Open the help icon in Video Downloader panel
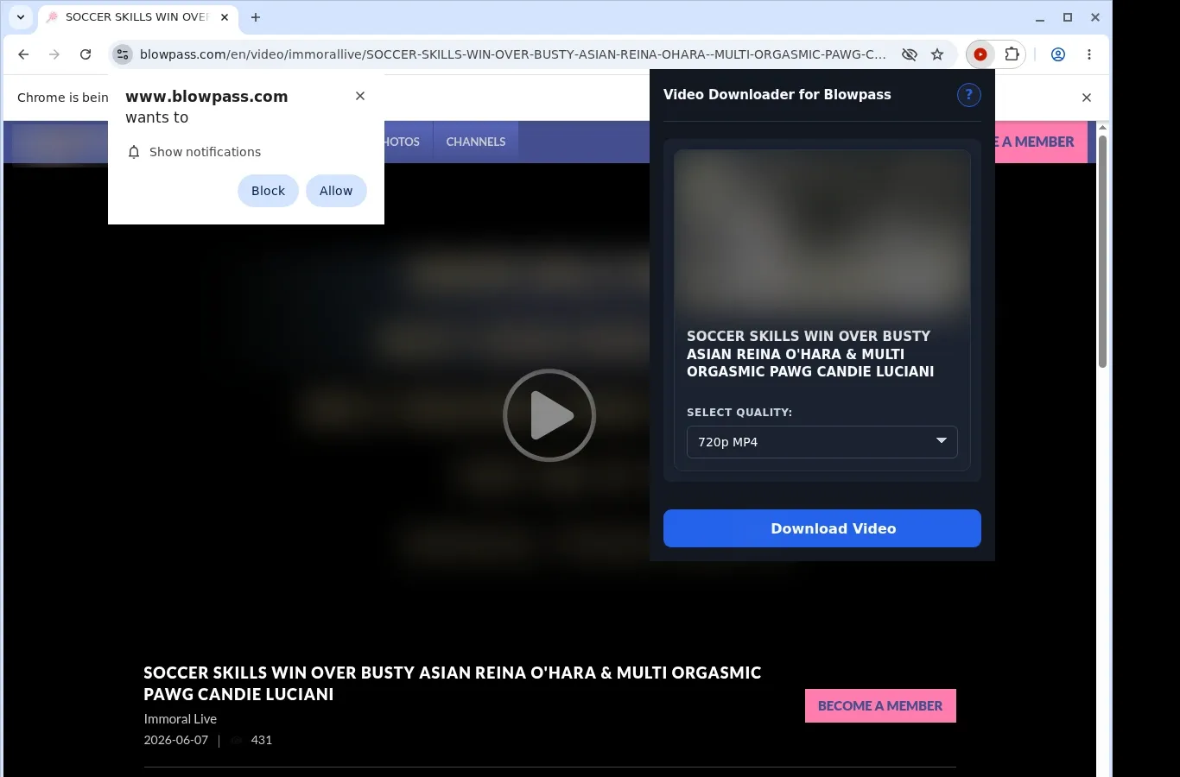The height and width of the screenshot is (777, 1180). (969, 95)
